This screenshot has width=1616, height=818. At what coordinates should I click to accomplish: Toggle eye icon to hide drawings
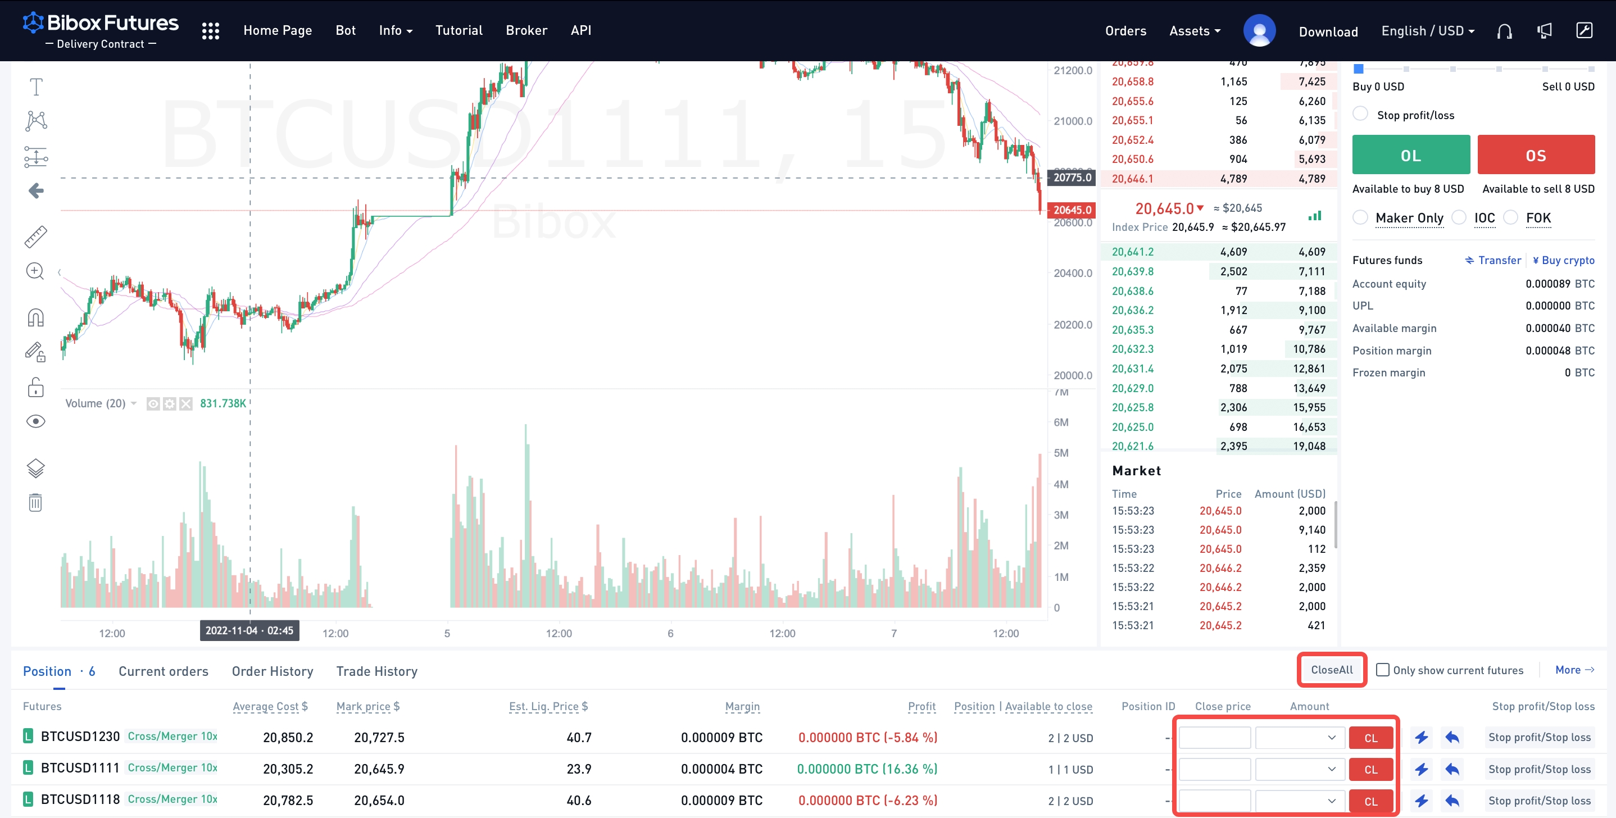click(x=36, y=421)
